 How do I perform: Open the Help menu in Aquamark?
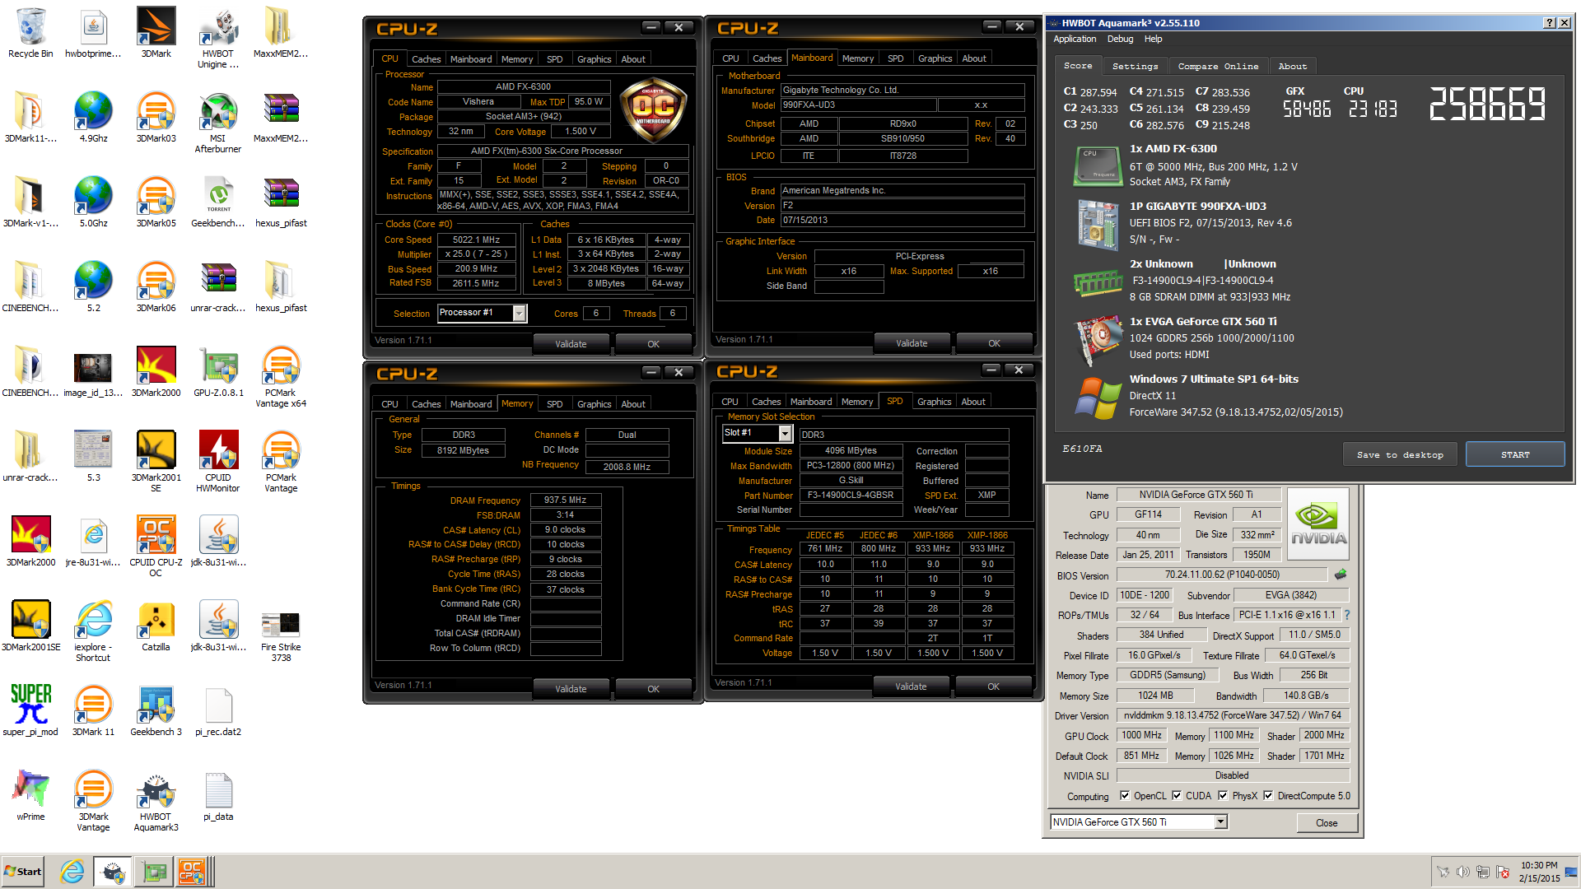click(1153, 39)
